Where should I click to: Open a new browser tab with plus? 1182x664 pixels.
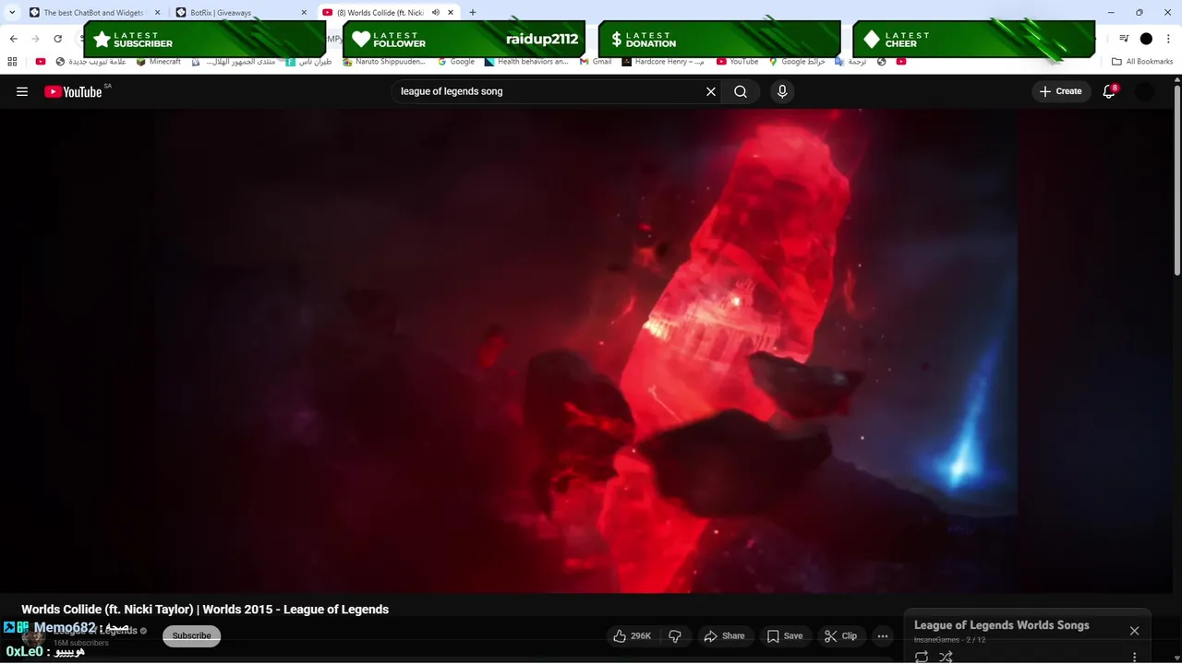pyautogui.click(x=473, y=12)
